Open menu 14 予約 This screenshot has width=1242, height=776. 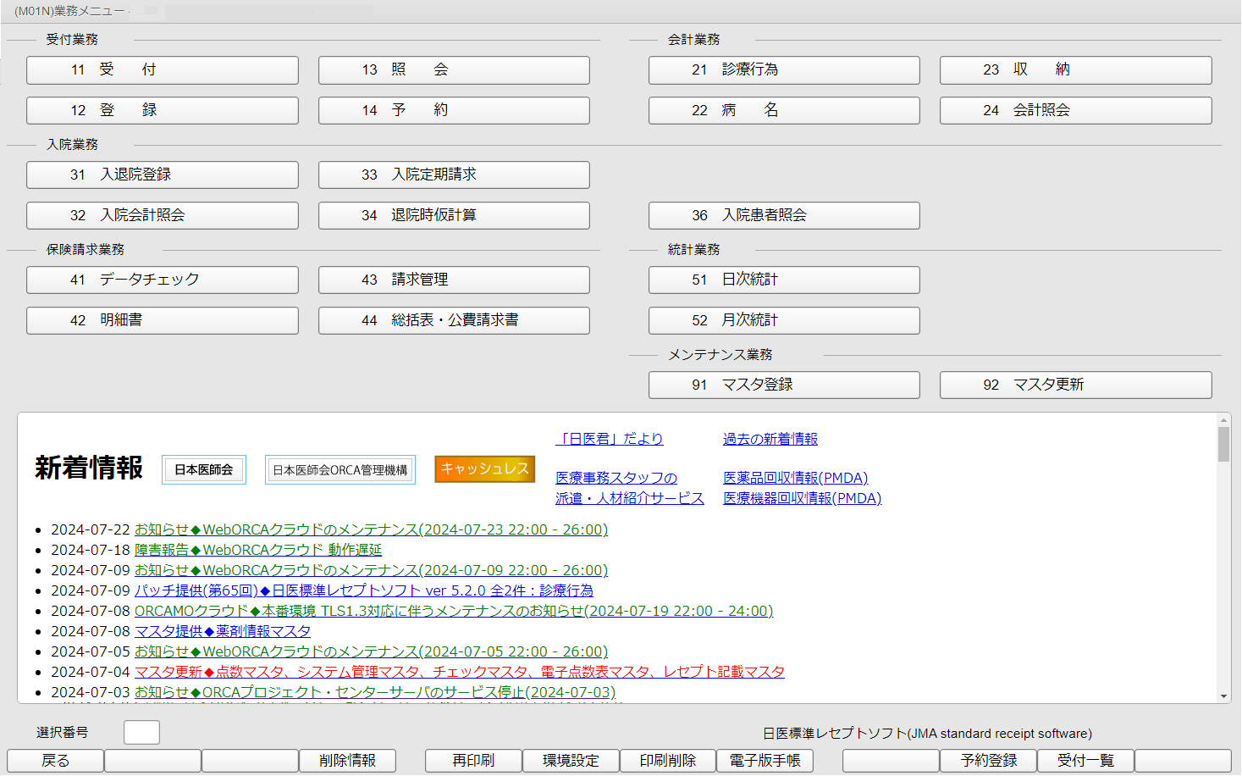(x=454, y=111)
